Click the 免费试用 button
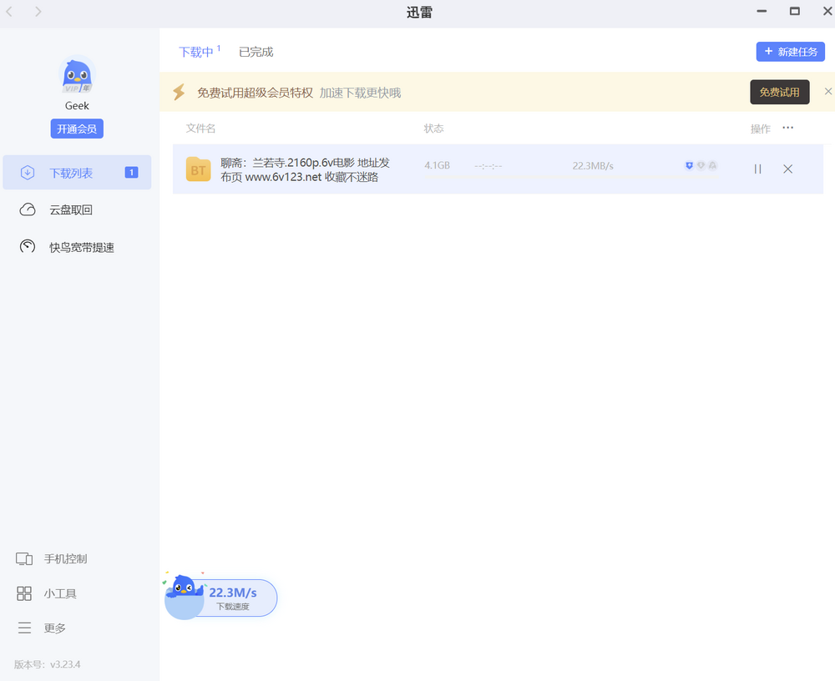 click(x=779, y=92)
